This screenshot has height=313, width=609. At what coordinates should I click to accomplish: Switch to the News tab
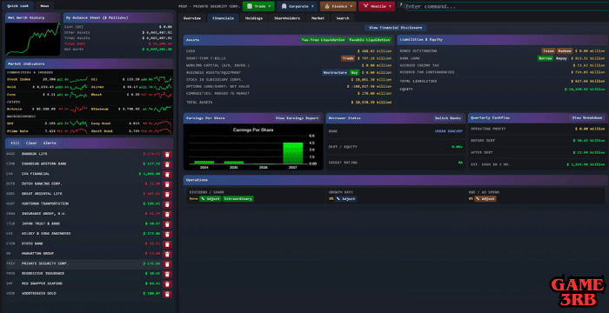44,6
